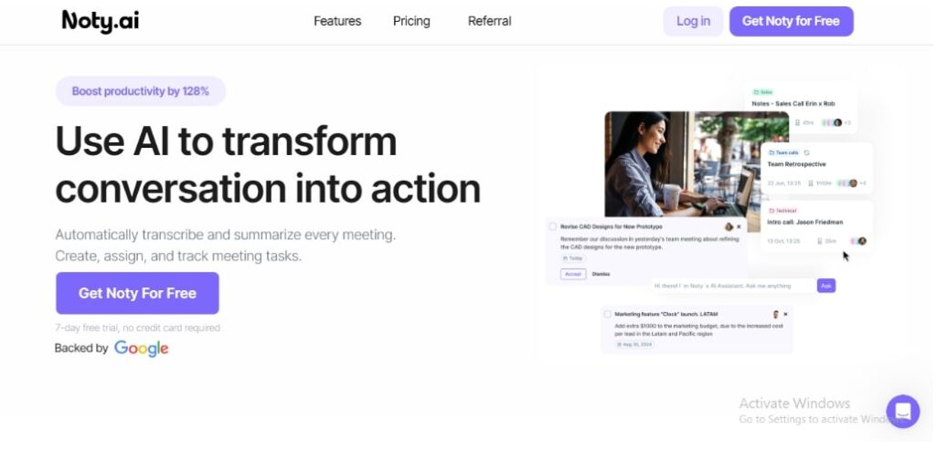The height and width of the screenshot is (449, 936).
Task: Click the Boost productivity by 128% badge
Action: coord(140,91)
